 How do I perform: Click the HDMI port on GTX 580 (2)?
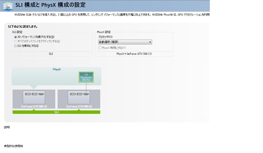pyautogui.click(x=86, y=94)
